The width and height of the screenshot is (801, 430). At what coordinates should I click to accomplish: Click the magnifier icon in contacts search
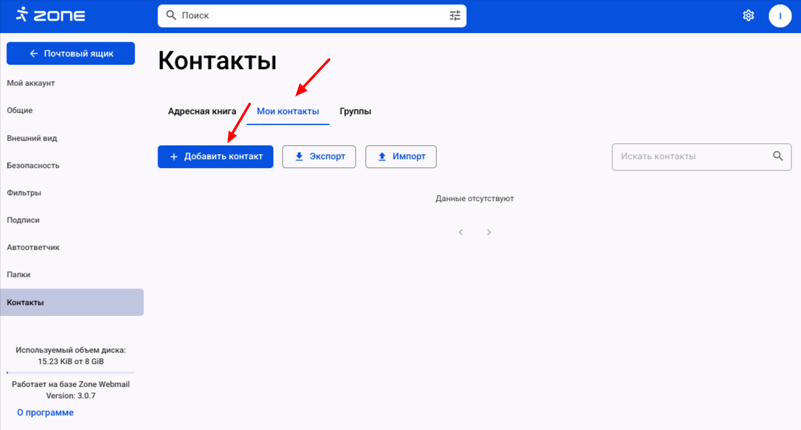777,156
